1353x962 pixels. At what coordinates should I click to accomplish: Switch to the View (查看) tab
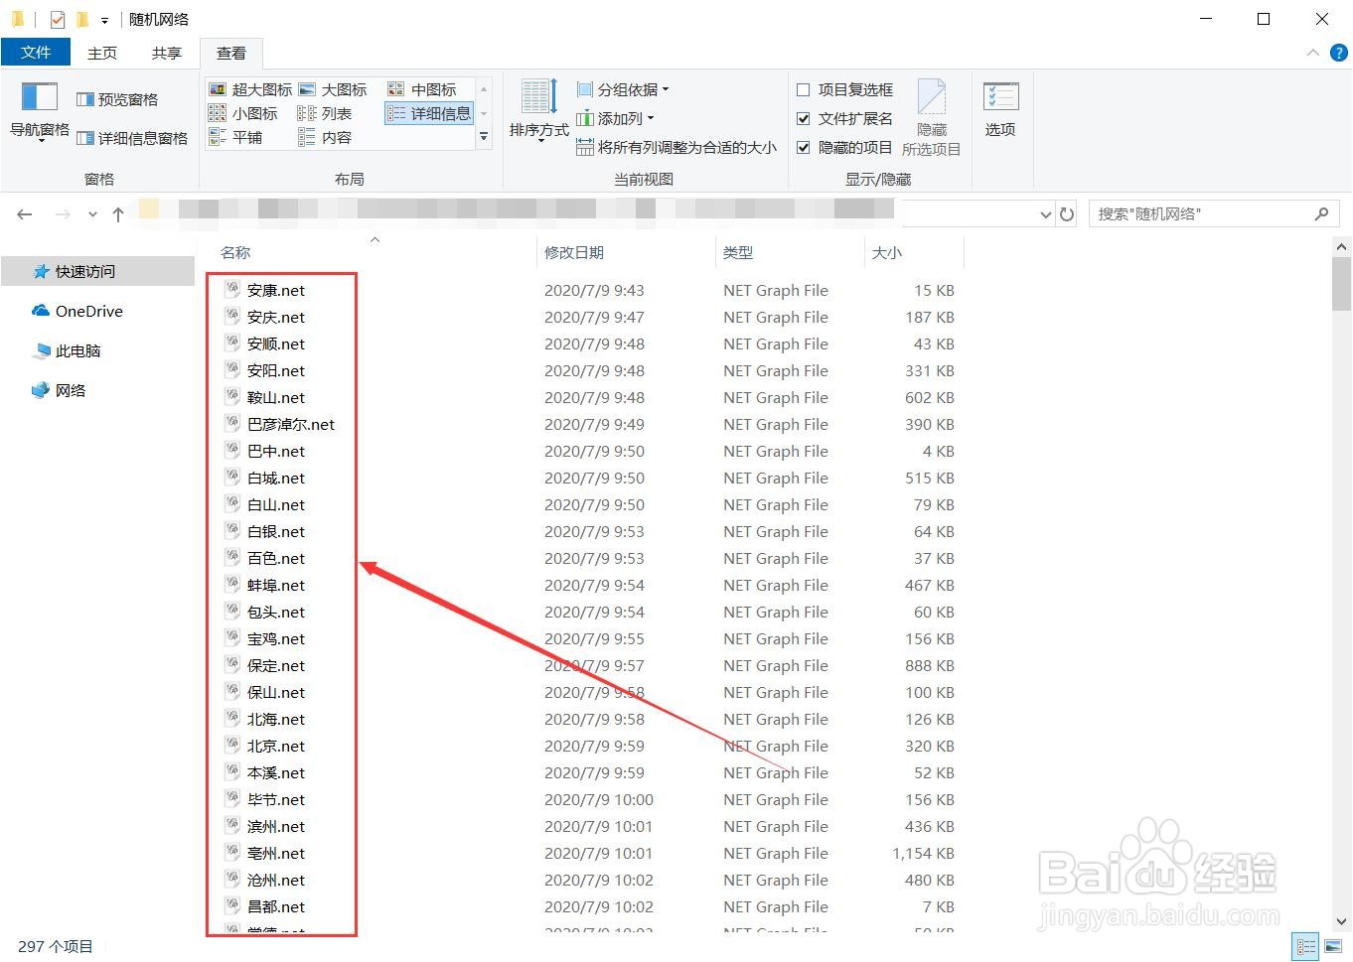pos(231,53)
